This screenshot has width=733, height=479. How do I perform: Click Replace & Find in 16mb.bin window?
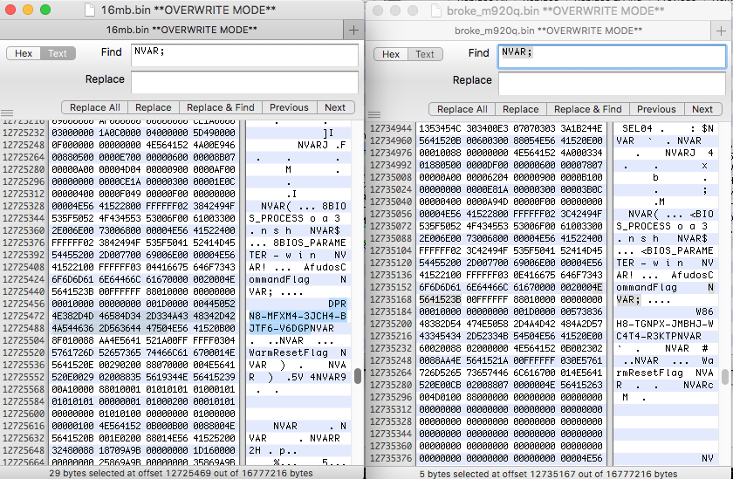point(221,107)
